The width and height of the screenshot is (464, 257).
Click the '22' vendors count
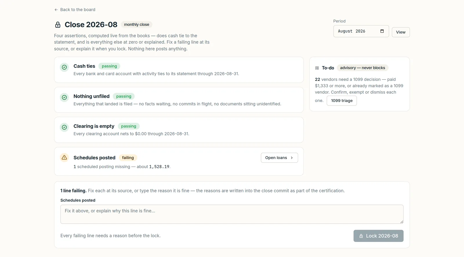318,79
